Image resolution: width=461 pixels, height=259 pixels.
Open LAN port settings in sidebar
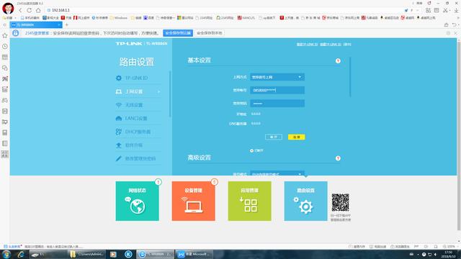coord(131,118)
